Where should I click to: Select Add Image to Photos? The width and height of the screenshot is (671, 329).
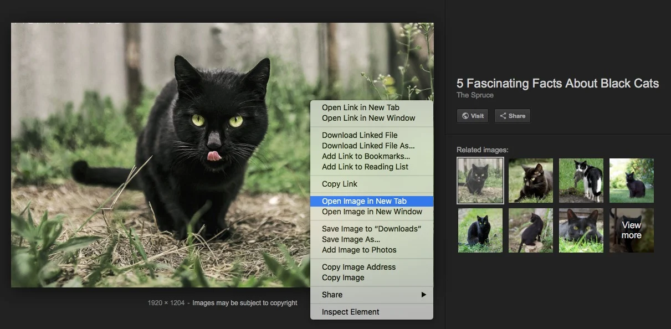point(359,250)
